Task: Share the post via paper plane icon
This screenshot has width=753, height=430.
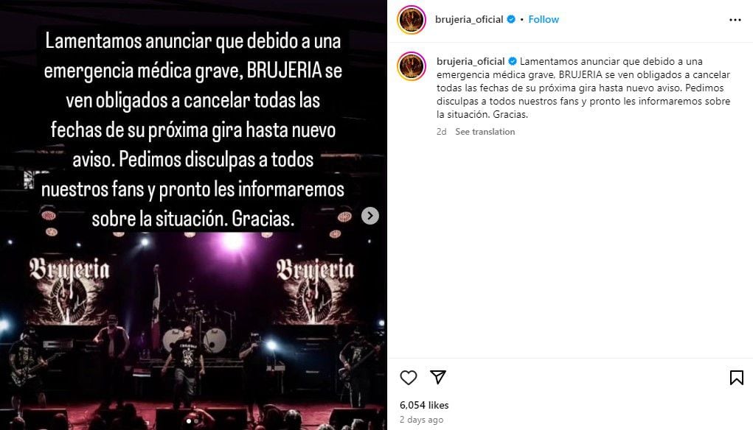Action: [438, 377]
